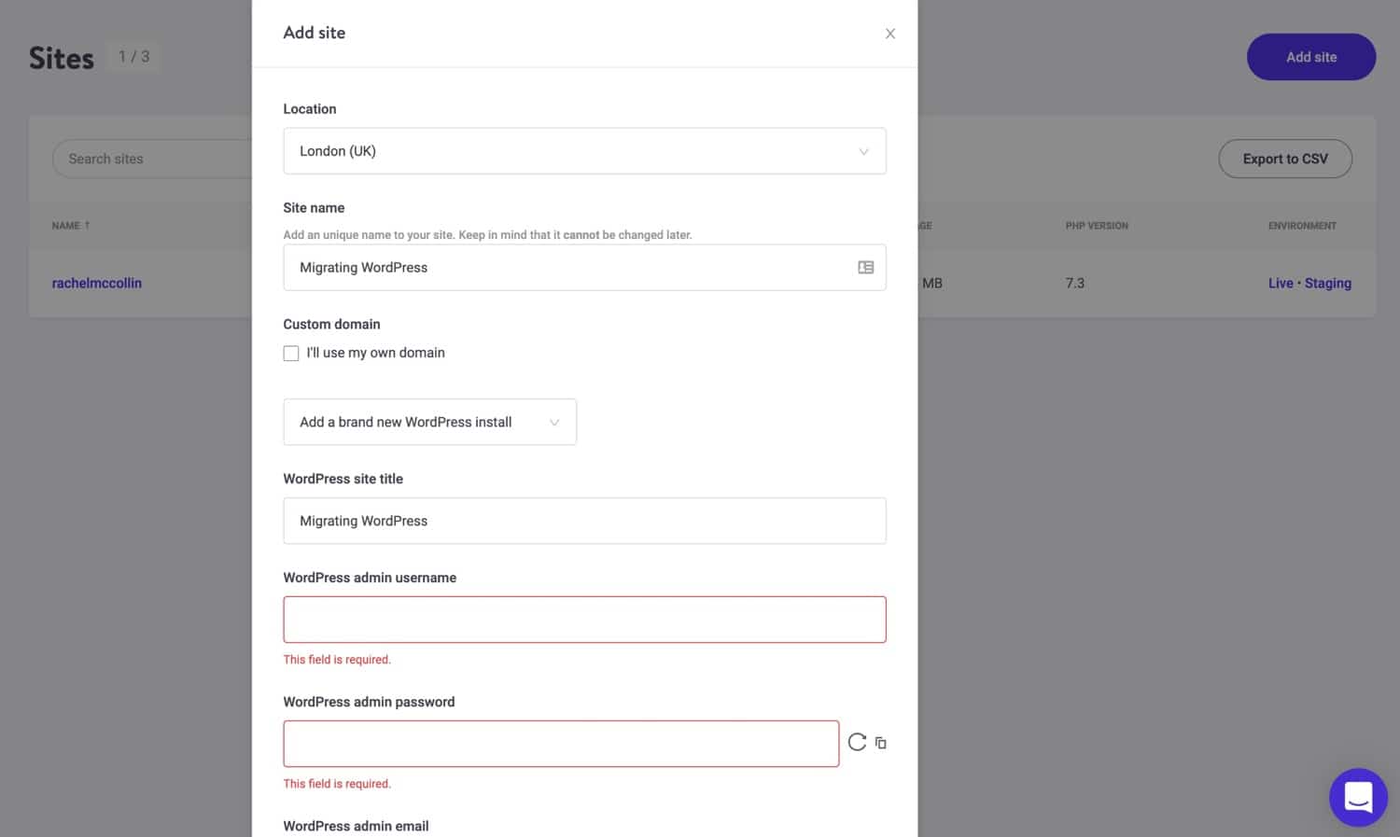Screen dimensions: 1400x837
Task: Expand the "Add a brand new WordPress install" dropdown
Action: [429, 422]
